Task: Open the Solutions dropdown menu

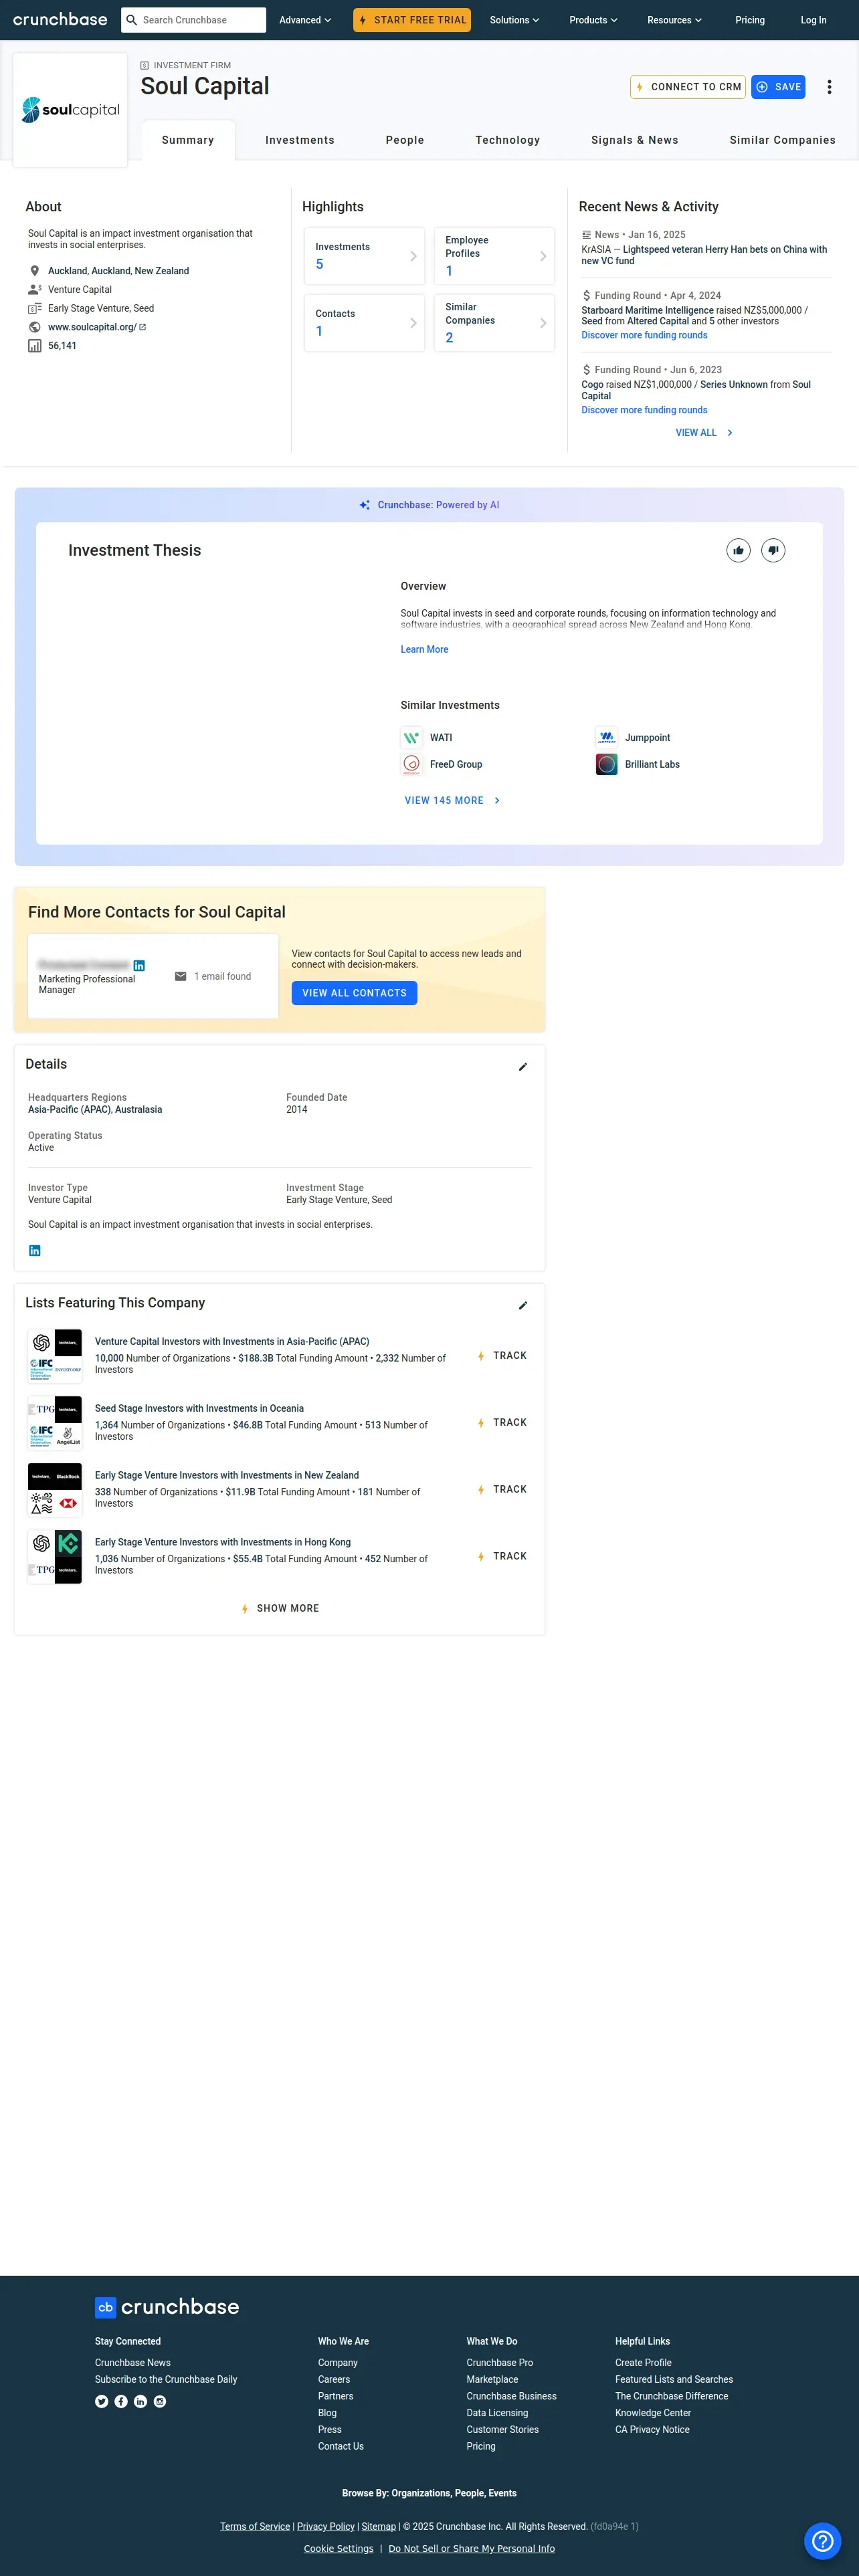Action: 514,20
